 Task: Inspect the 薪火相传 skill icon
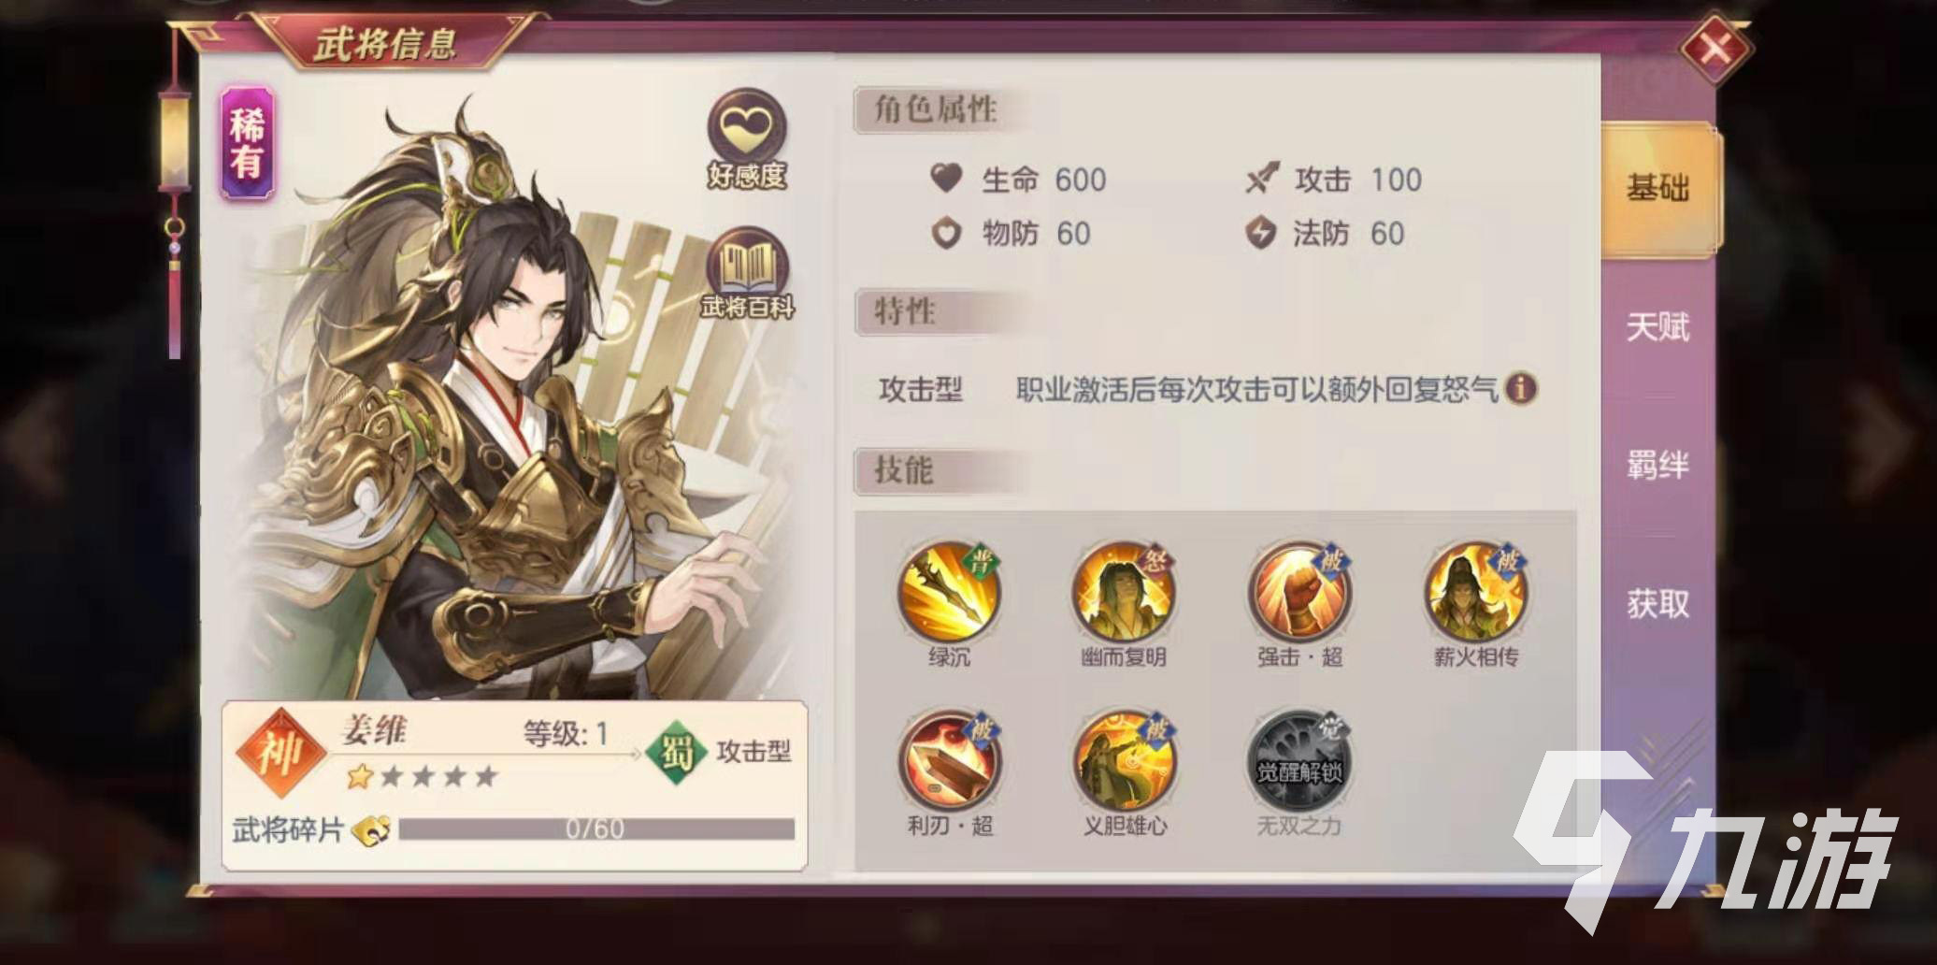[x=1475, y=592]
